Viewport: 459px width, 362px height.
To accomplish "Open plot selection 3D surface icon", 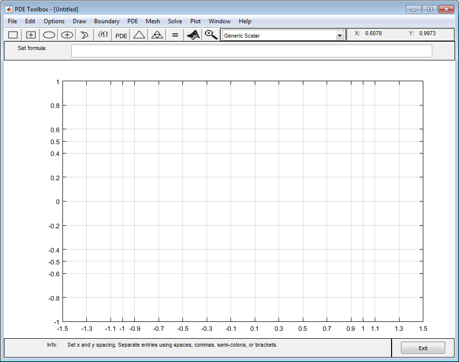I will click(x=193, y=35).
